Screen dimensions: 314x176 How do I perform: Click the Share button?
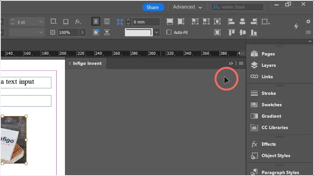[153, 7]
